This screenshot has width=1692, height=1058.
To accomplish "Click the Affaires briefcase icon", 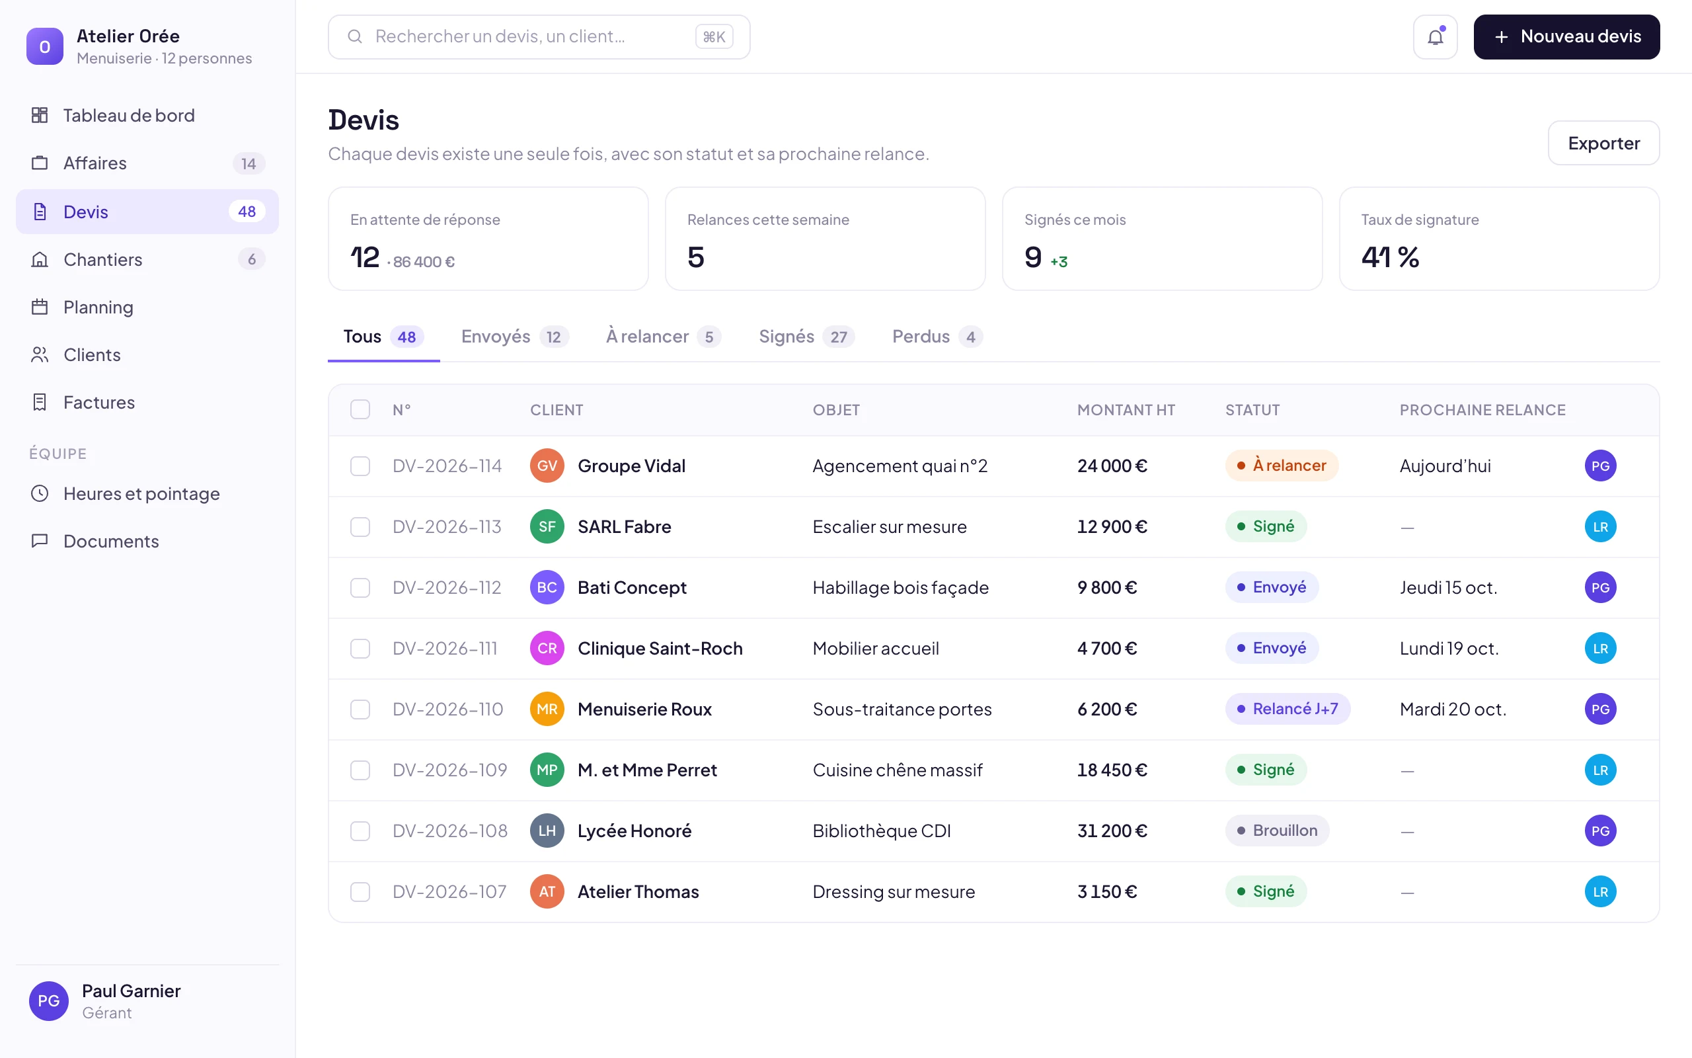I will tap(40, 163).
